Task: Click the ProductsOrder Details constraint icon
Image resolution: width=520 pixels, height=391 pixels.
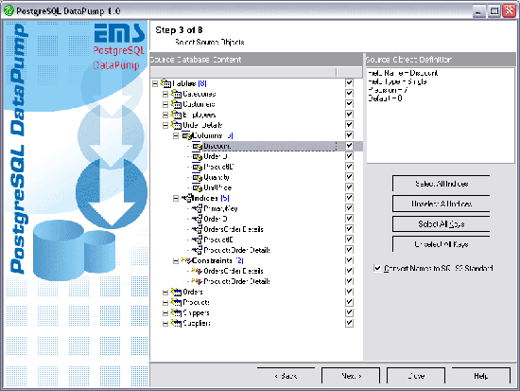Action: coord(197,281)
